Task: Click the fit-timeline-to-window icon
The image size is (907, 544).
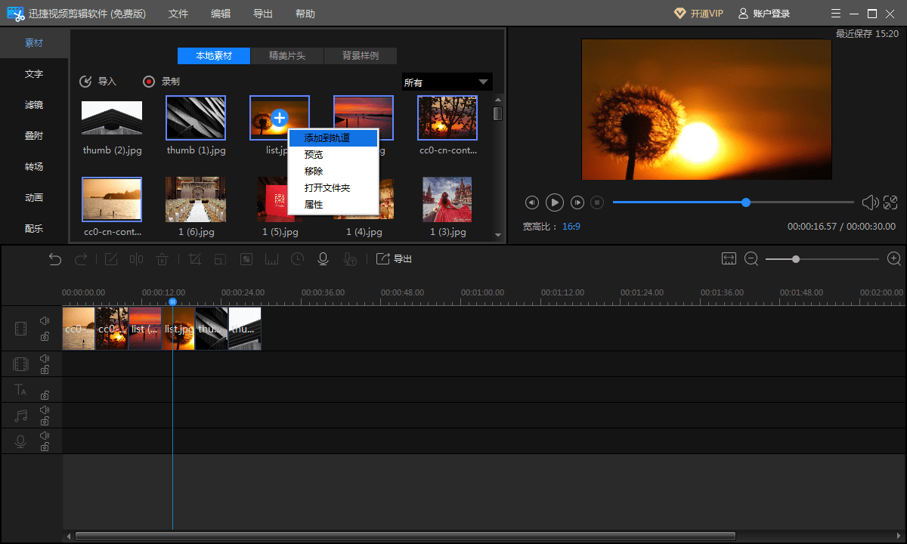Action: point(729,259)
